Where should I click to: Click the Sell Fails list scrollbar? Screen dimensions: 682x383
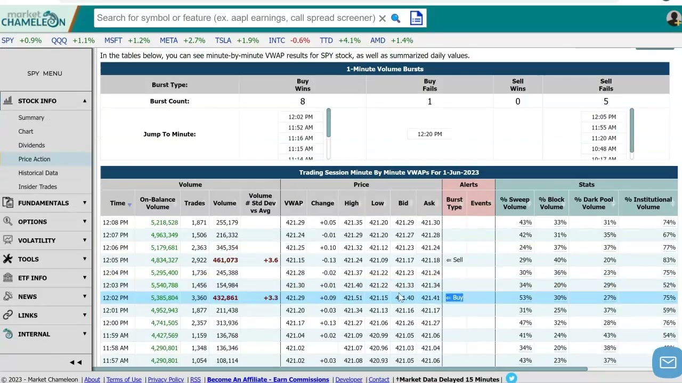[631, 130]
